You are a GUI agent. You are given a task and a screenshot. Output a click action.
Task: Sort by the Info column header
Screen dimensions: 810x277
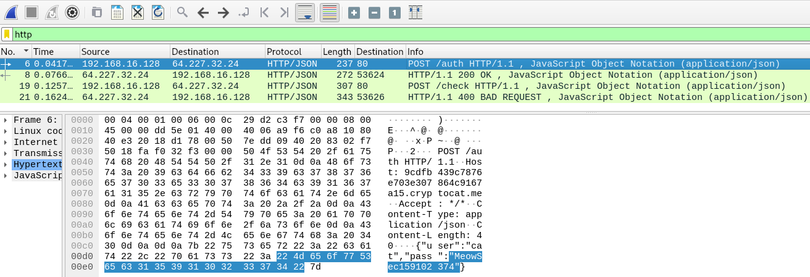click(x=607, y=52)
